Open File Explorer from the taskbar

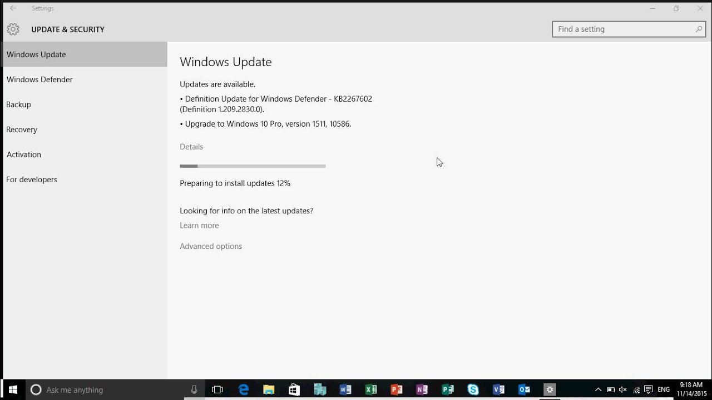[x=269, y=390]
